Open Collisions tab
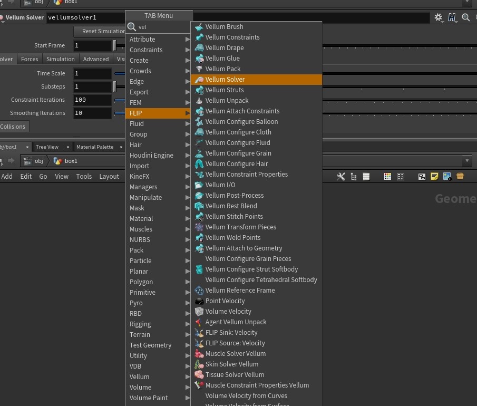 (x=13, y=127)
